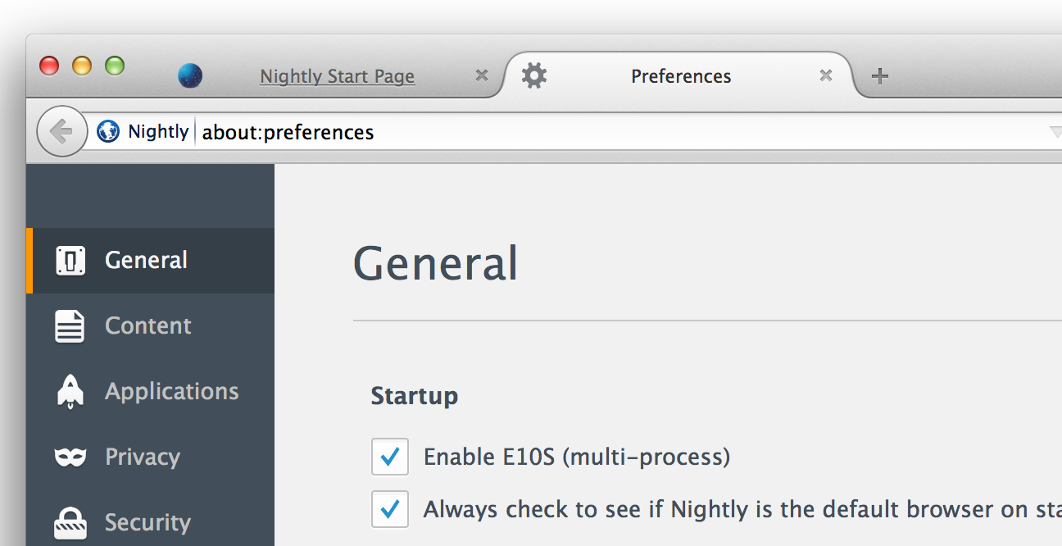Click the Back arrow navigation button

tap(61, 131)
